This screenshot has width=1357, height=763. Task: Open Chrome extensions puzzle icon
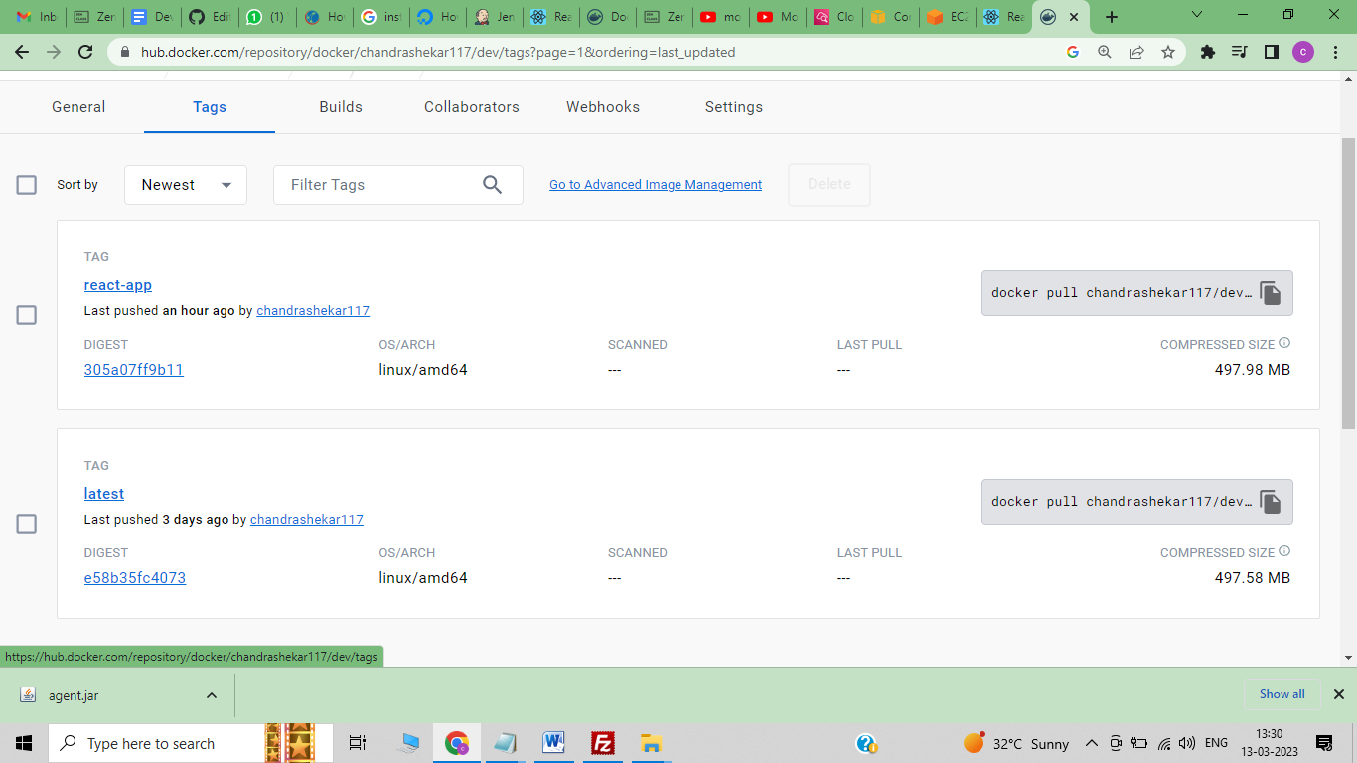click(x=1208, y=52)
